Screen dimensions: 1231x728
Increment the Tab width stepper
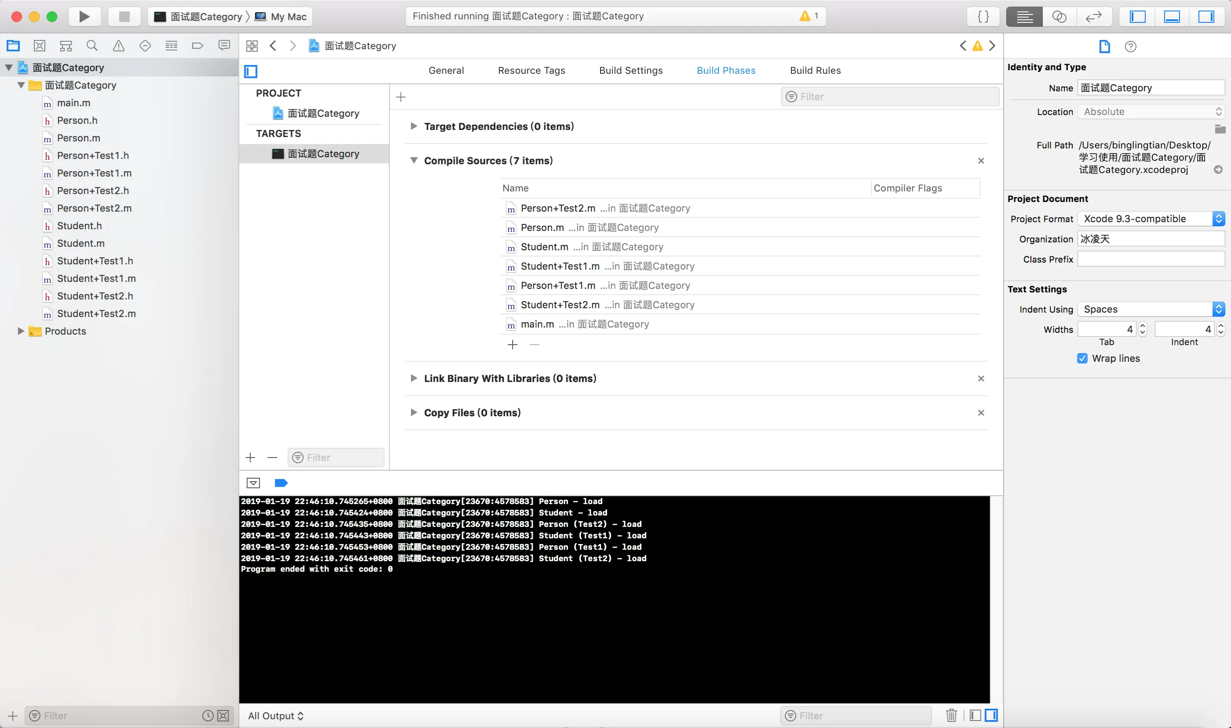point(1143,325)
